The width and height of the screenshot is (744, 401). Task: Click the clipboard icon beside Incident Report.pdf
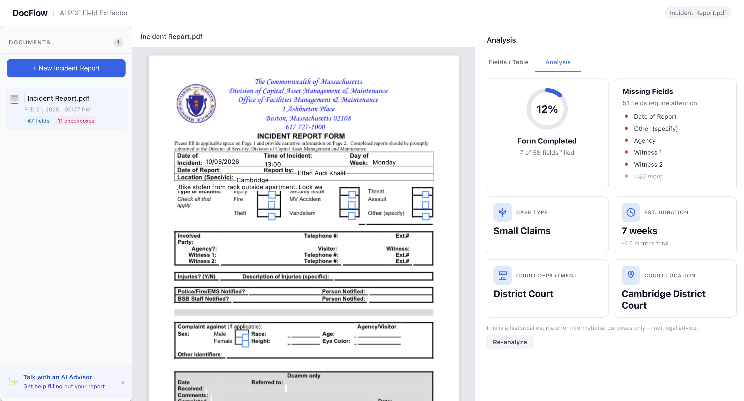pyautogui.click(x=14, y=99)
